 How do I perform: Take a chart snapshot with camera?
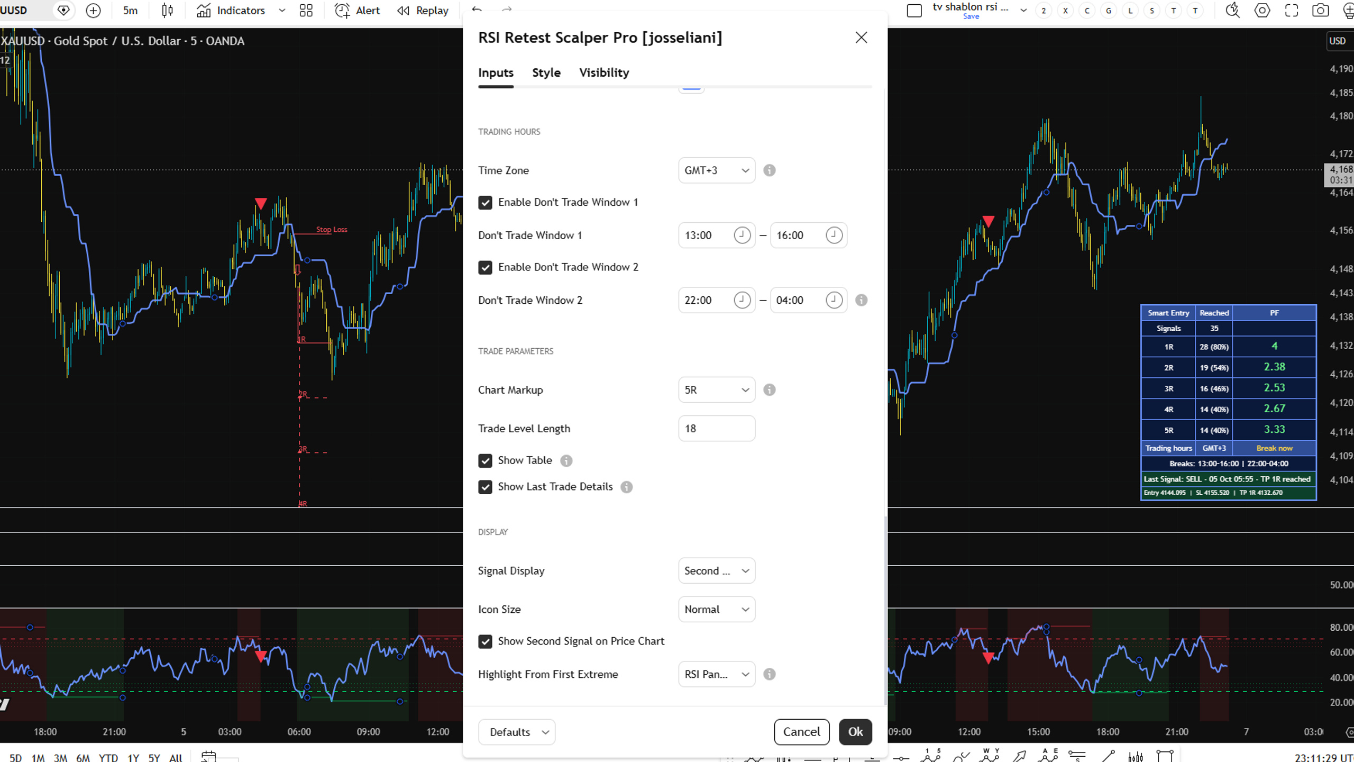coord(1321,11)
